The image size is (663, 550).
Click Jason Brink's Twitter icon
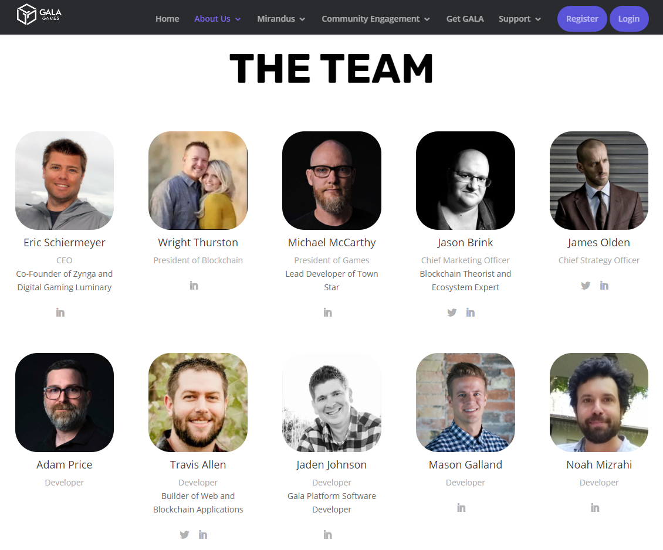[x=452, y=313]
